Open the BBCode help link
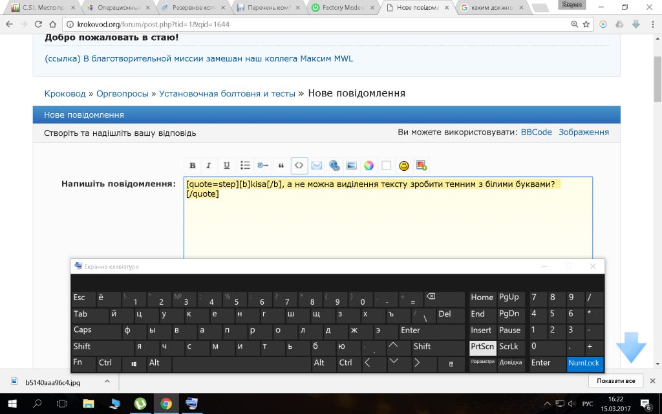This screenshot has height=414, width=662. 536,132
